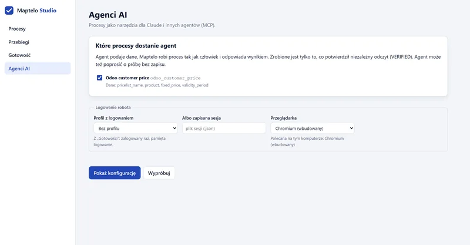Image resolution: width=470 pixels, height=245 pixels.
Task: Click the plik sesji (.json) input field
Action: coord(224,128)
